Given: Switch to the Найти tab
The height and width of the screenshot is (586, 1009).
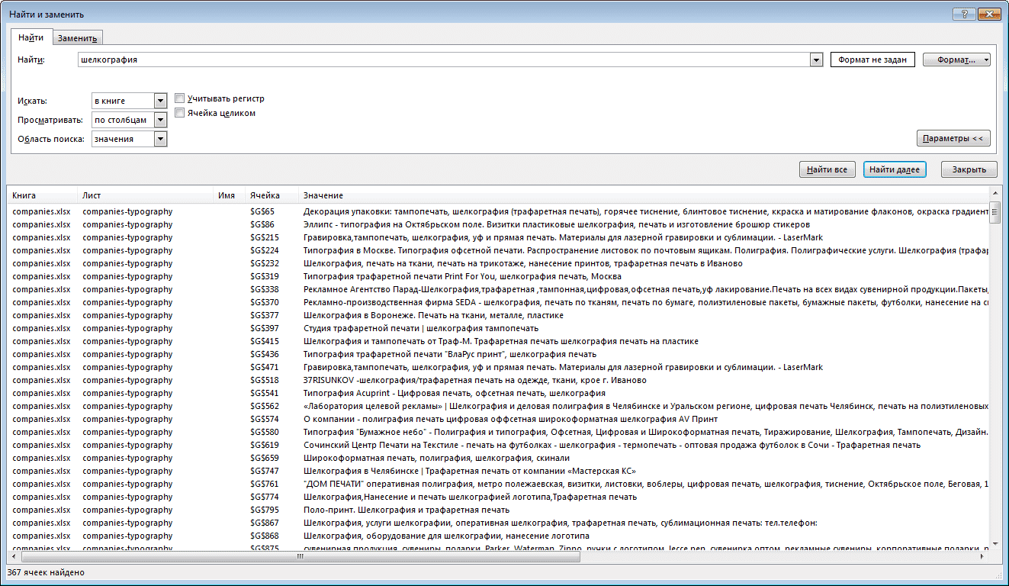Looking at the screenshot, I should click(x=31, y=37).
